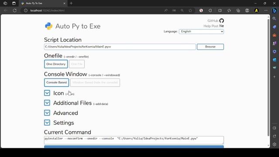279x157 pixels.
Task: Click the Read aloud icon in address bar
Action: (x=166, y=10)
